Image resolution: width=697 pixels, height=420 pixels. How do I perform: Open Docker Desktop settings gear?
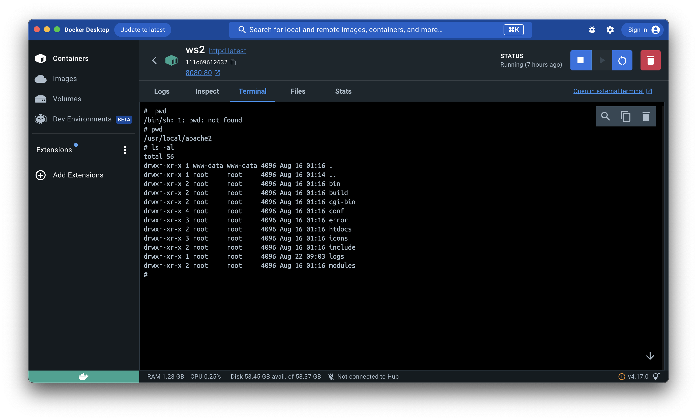[x=610, y=30]
